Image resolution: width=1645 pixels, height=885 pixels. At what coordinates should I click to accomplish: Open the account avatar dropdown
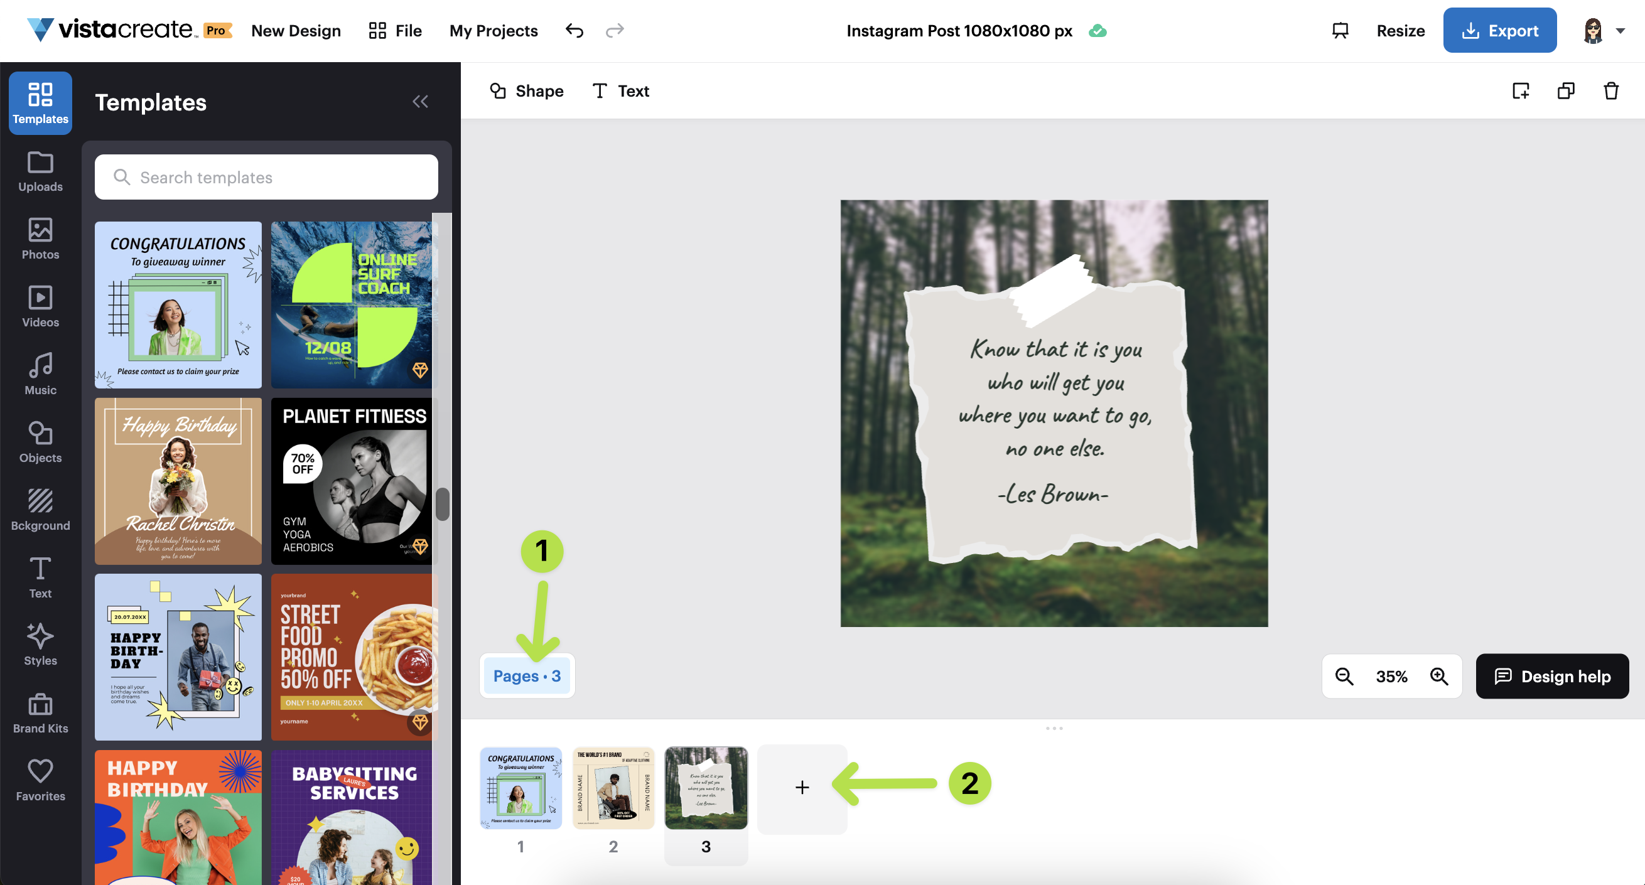point(1603,31)
